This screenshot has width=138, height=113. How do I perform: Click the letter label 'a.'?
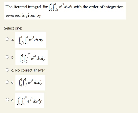(x=13, y=40)
